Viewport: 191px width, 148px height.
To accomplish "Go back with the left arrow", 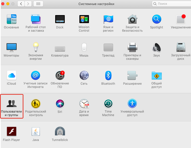I will point(21,4).
